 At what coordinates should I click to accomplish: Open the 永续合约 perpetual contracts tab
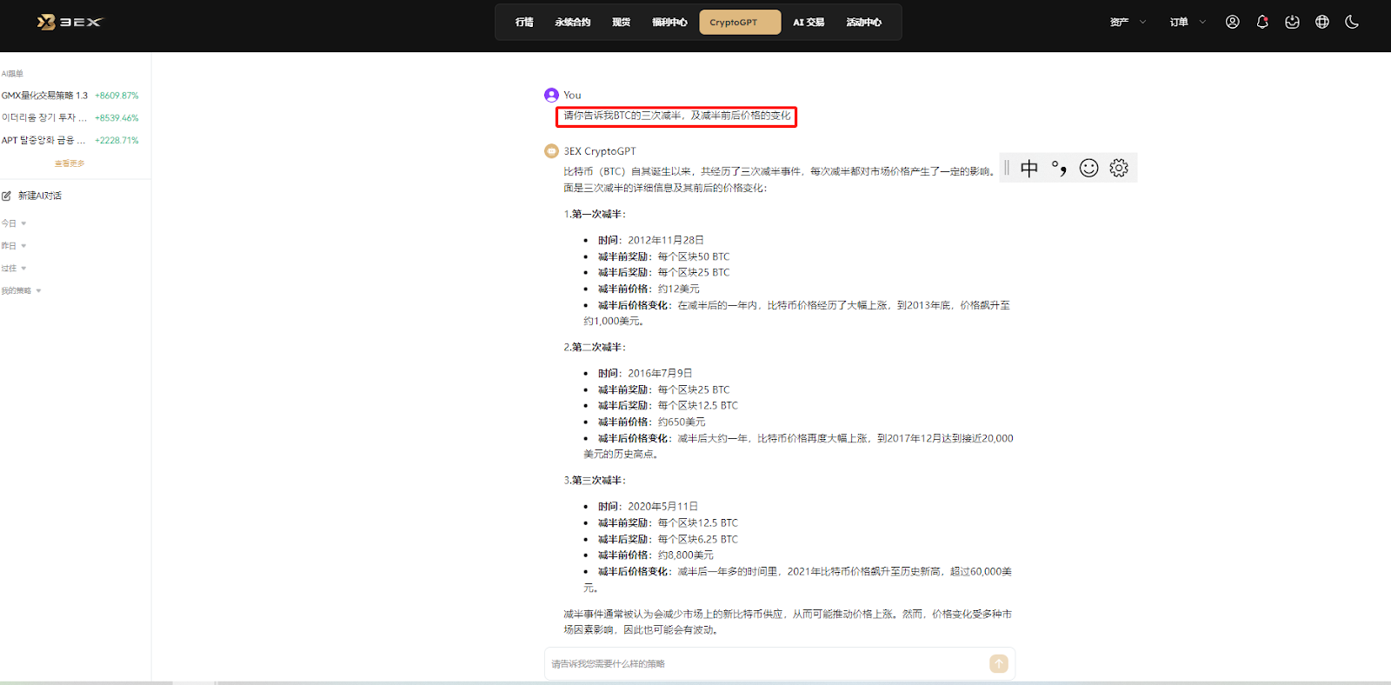tap(572, 23)
